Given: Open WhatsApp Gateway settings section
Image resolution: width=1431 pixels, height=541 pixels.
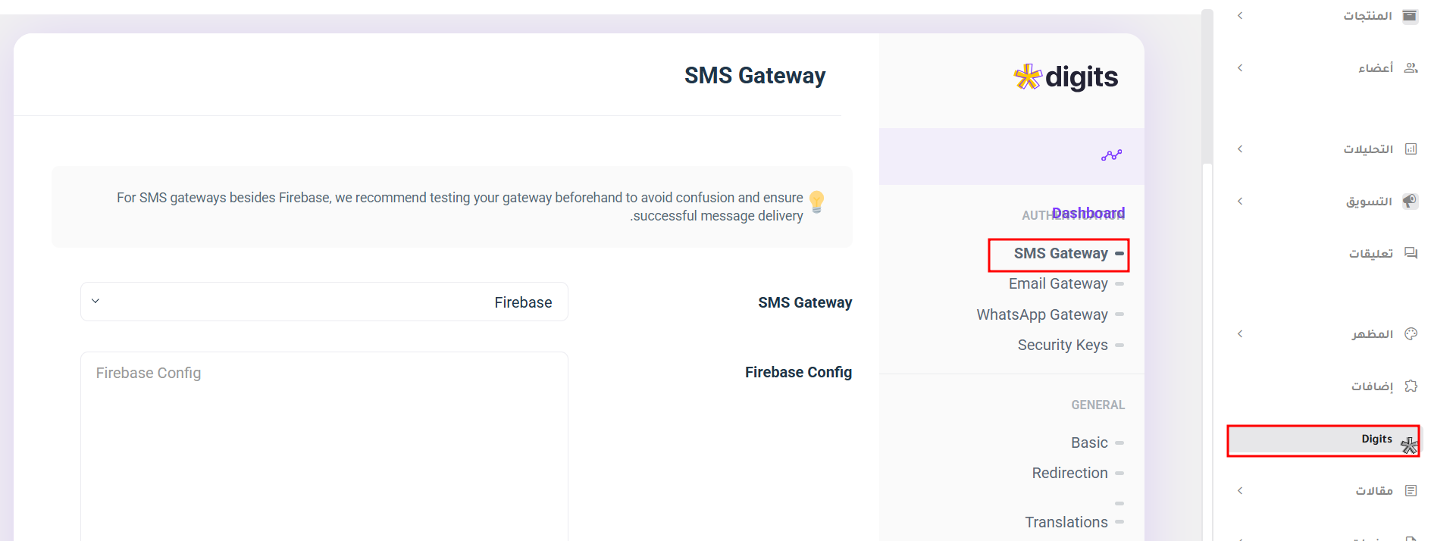Looking at the screenshot, I should coord(1042,314).
